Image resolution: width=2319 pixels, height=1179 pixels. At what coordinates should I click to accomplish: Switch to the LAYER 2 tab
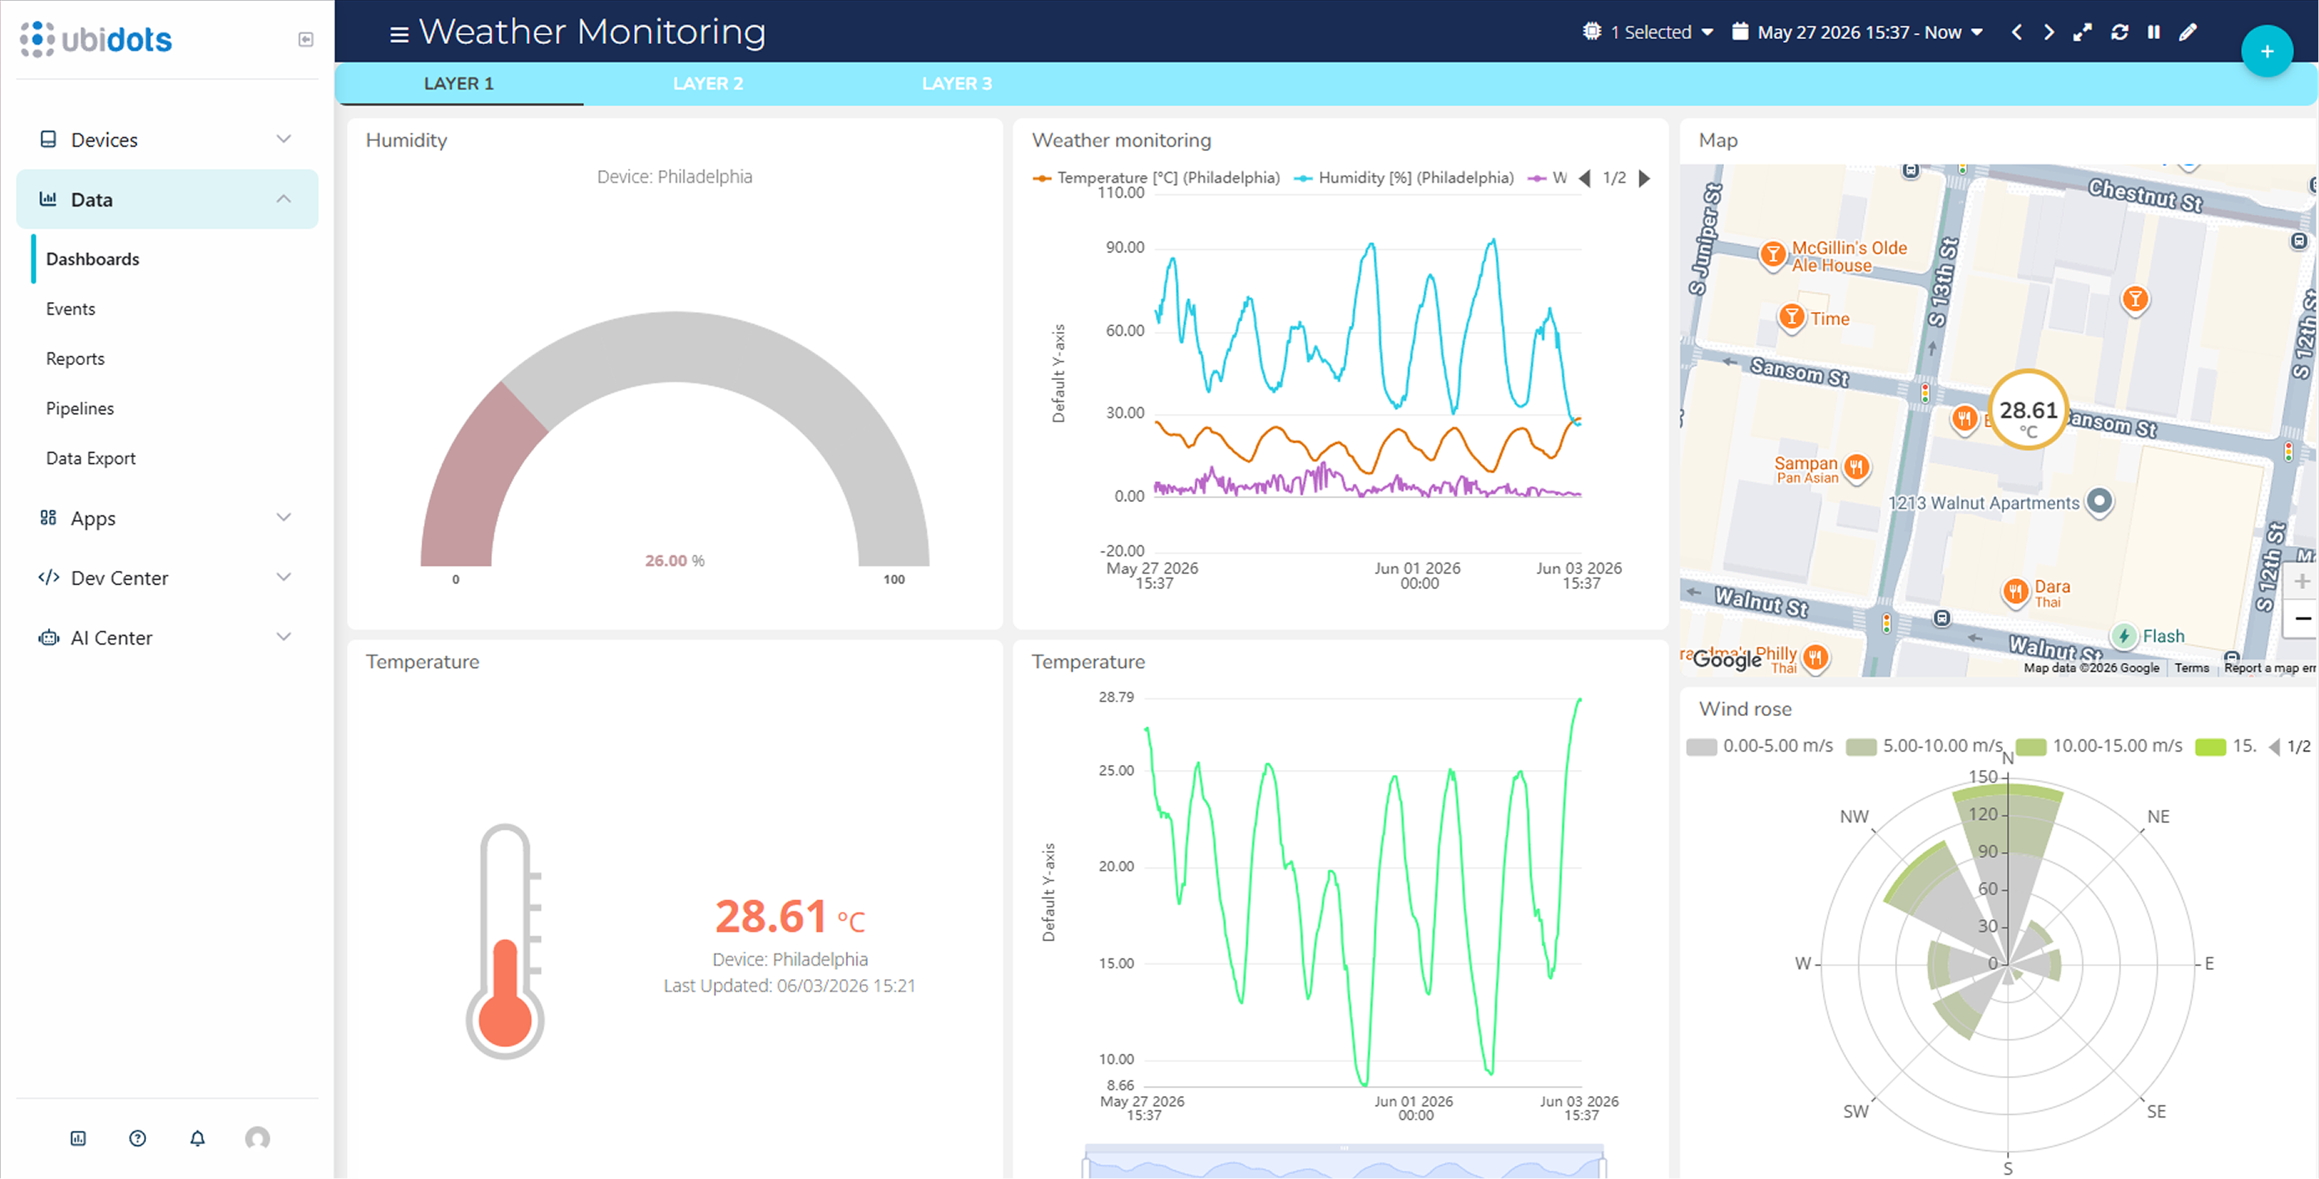708,84
